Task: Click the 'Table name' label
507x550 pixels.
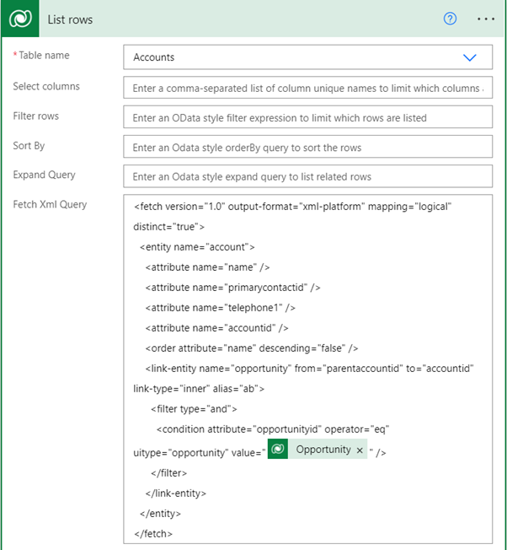Action: [44, 56]
